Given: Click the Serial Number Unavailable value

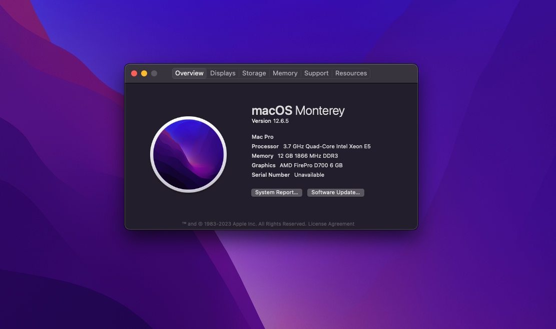Looking at the screenshot, I should point(309,175).
